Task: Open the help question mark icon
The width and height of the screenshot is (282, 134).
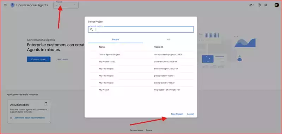Action: (x=259, y=5)
